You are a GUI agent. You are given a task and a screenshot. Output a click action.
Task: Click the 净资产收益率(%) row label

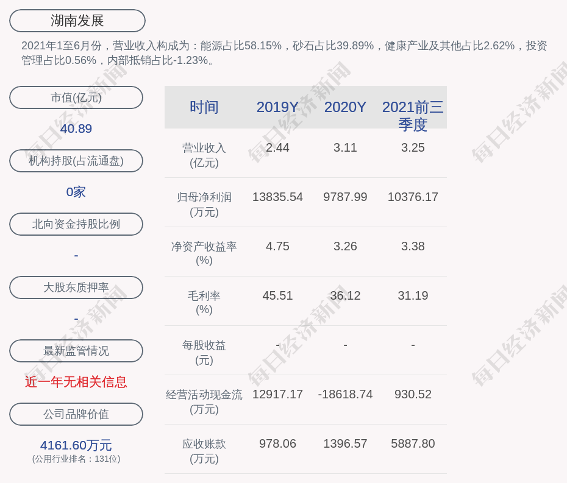pos(204,253)
